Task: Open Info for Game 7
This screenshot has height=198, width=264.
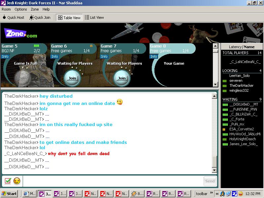Action: point(104,56)
